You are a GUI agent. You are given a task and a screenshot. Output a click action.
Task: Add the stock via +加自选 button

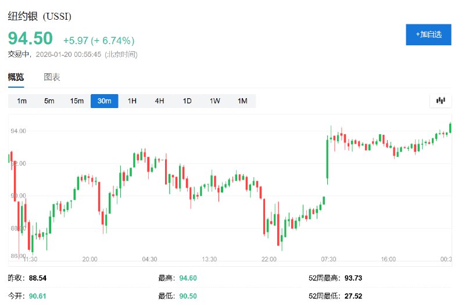click(x=428, y=35)
